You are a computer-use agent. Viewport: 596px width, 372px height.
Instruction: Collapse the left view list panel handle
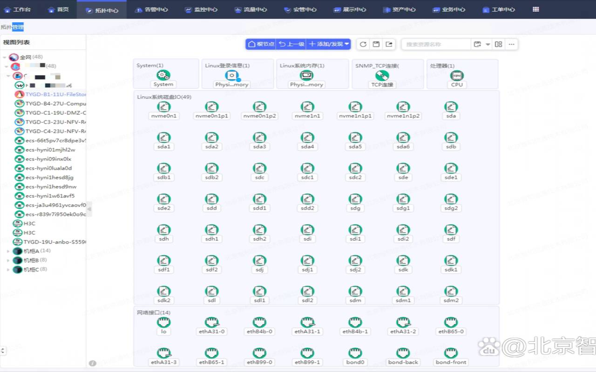89,209
